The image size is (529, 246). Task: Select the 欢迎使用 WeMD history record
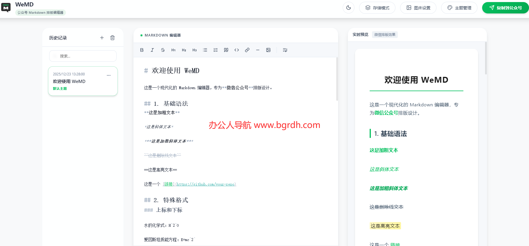point(83,81)
